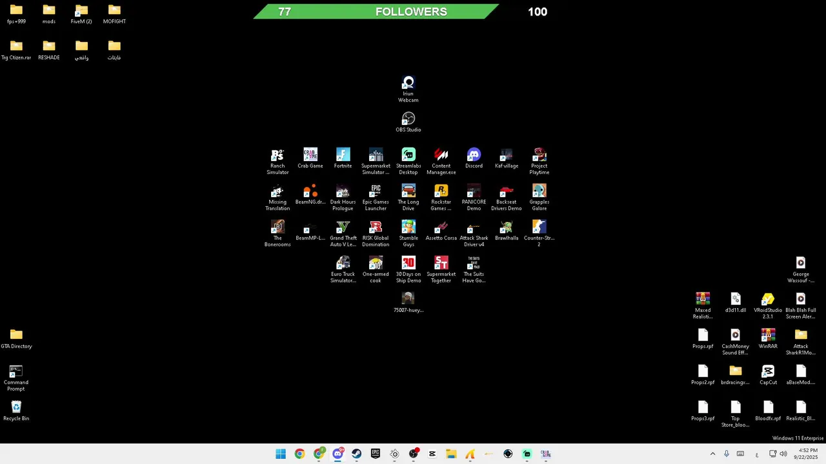Click the Discord desktop shortcut

pos(474,158)
